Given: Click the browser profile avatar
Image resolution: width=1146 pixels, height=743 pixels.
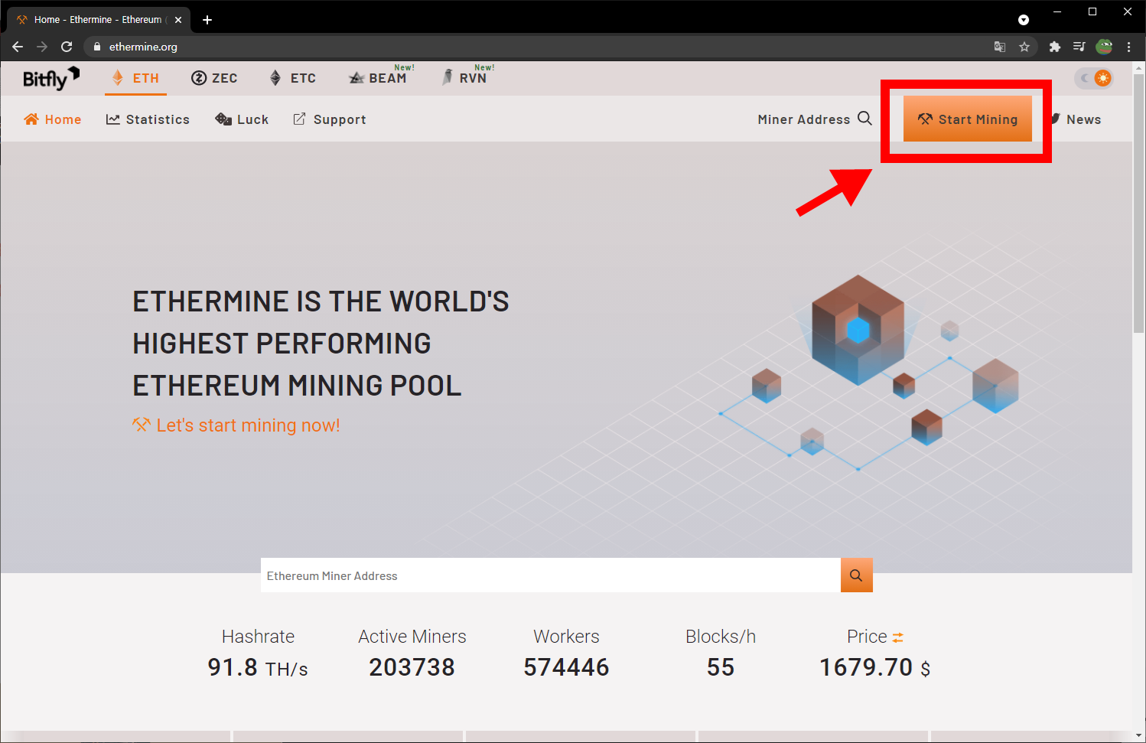Looking at the screenshot, I should point(1104,47).
